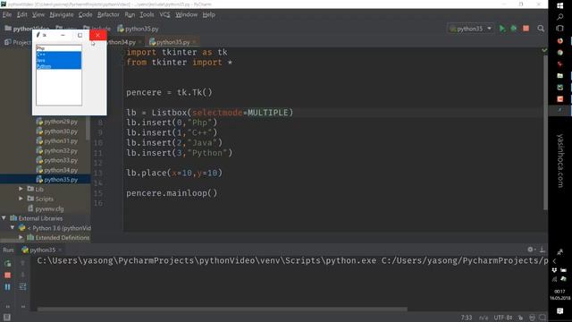This screenshot has height=322, width=572.
Task: Open python33.py in the project tree
Action: coord(61,160)
